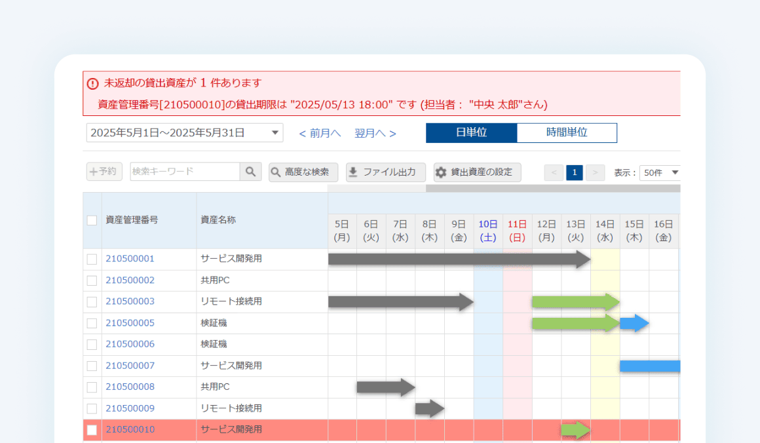Open asset link 210500001
Screen dimensions: 760x443
(130, 259)
